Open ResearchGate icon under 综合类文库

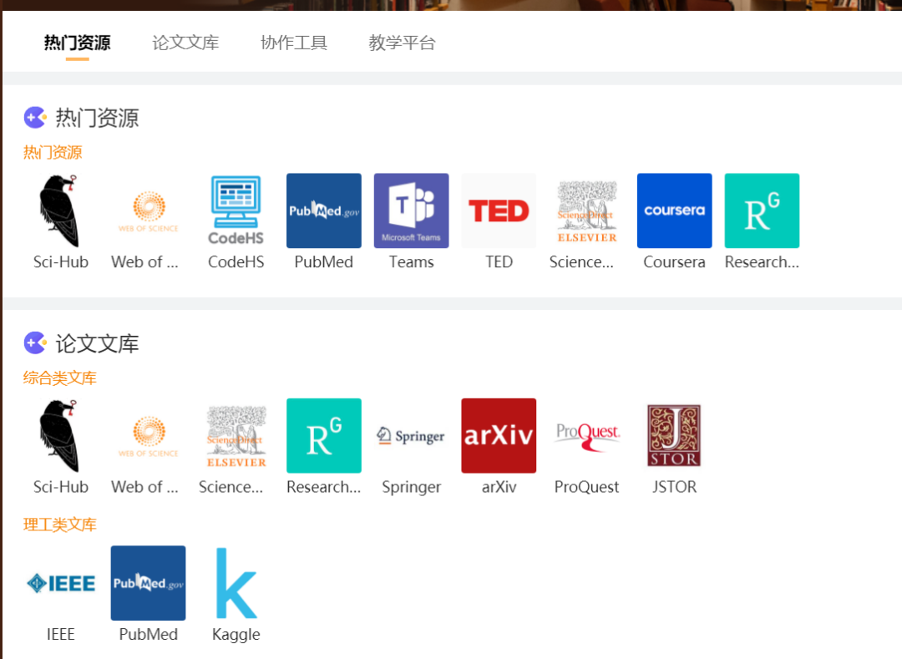324,436
